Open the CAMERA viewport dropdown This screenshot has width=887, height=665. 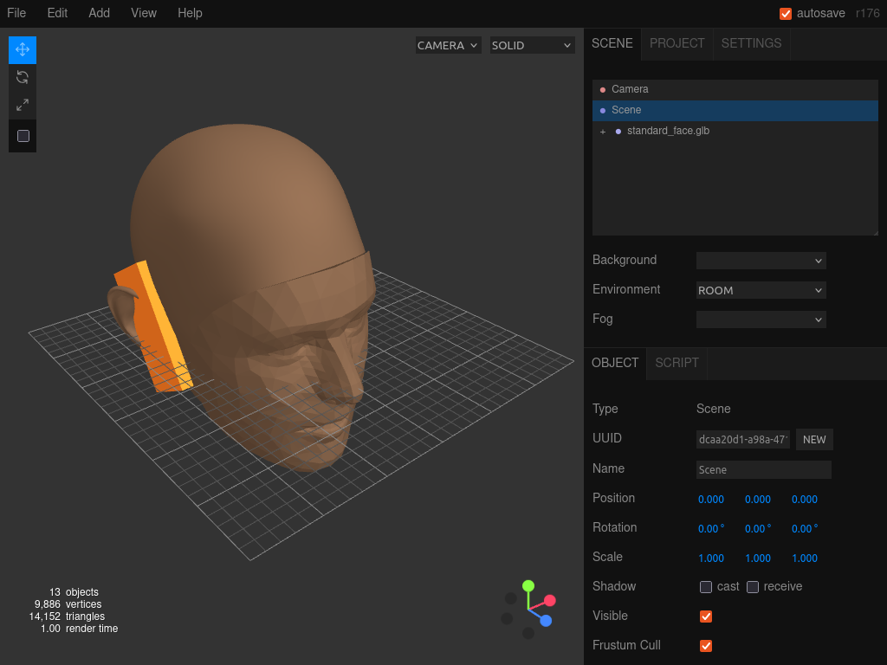448,45
